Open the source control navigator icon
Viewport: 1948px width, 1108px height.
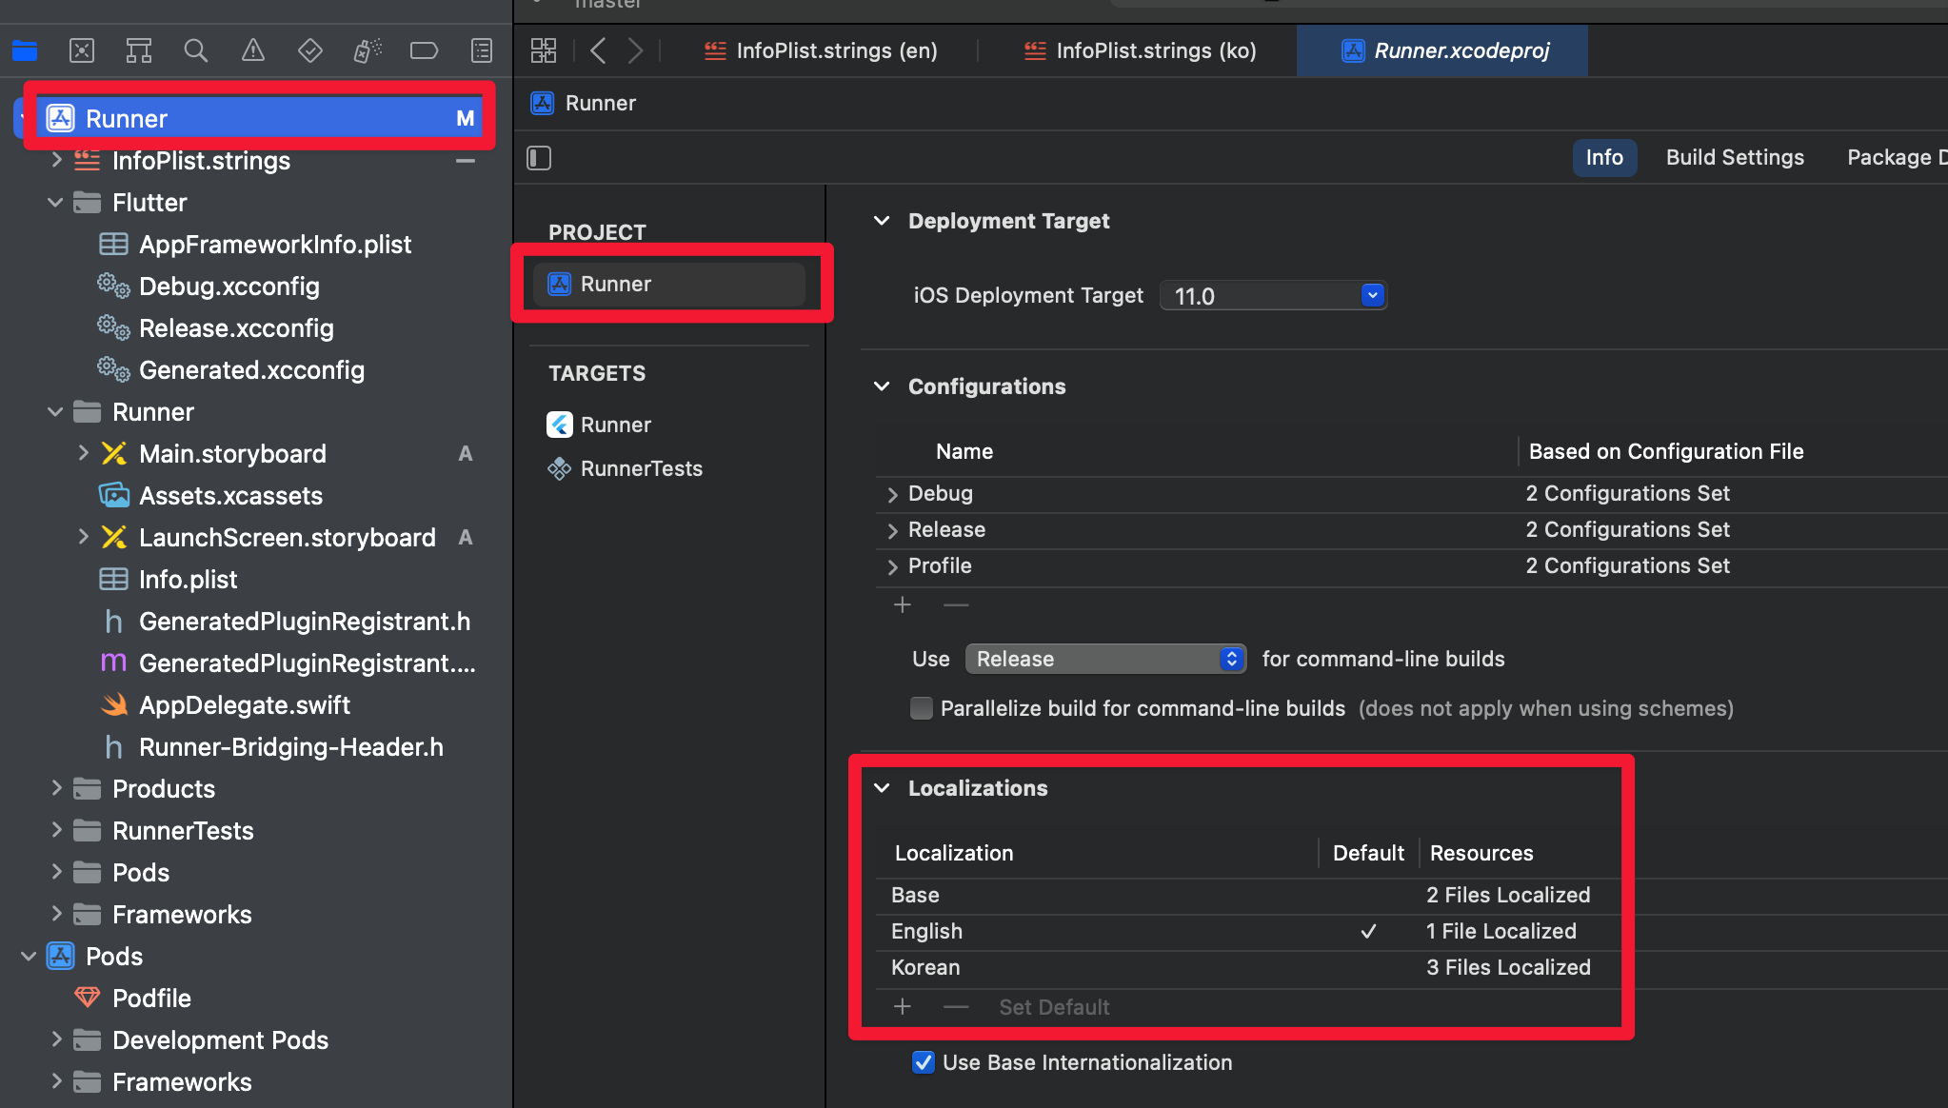point(82,50)
